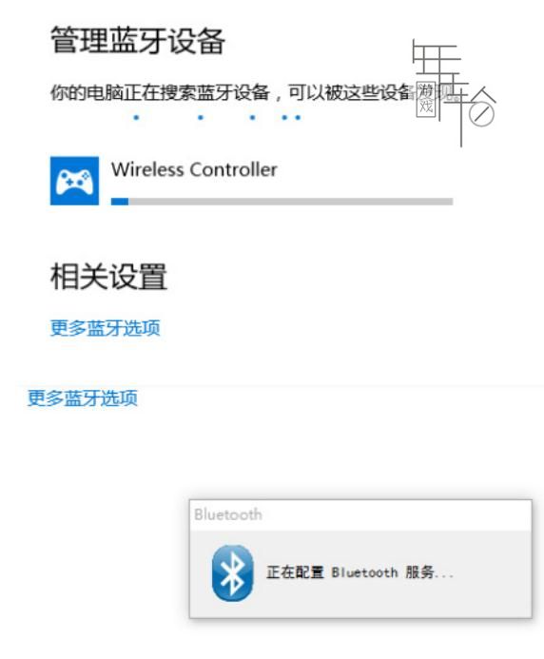544x659 pixels.
Task: Click the pair of adjacent searching dots
Action: tap(291, 118)
